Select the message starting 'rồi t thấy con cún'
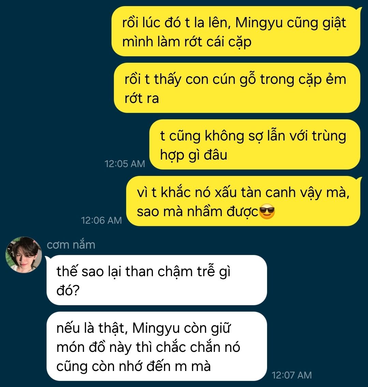Viewport: 368px width, 387px height. [x=237, y=88]
